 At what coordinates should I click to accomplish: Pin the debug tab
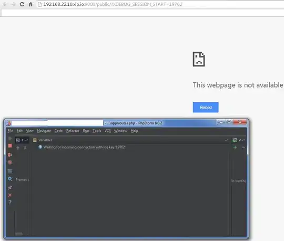(10, 187)
